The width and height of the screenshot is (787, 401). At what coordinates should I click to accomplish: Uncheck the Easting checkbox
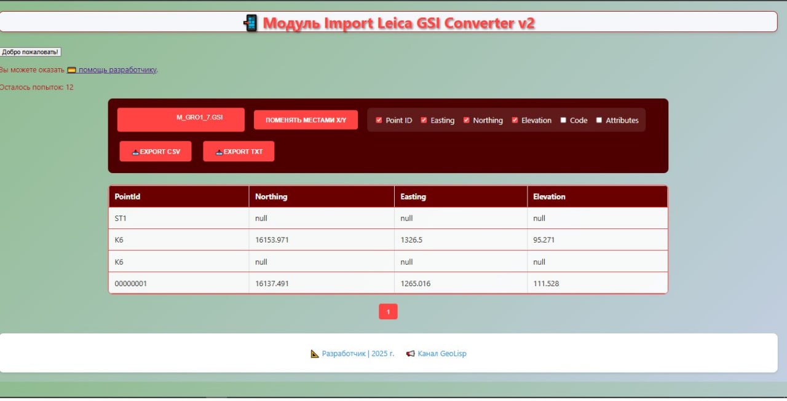(x=424, y=120)
